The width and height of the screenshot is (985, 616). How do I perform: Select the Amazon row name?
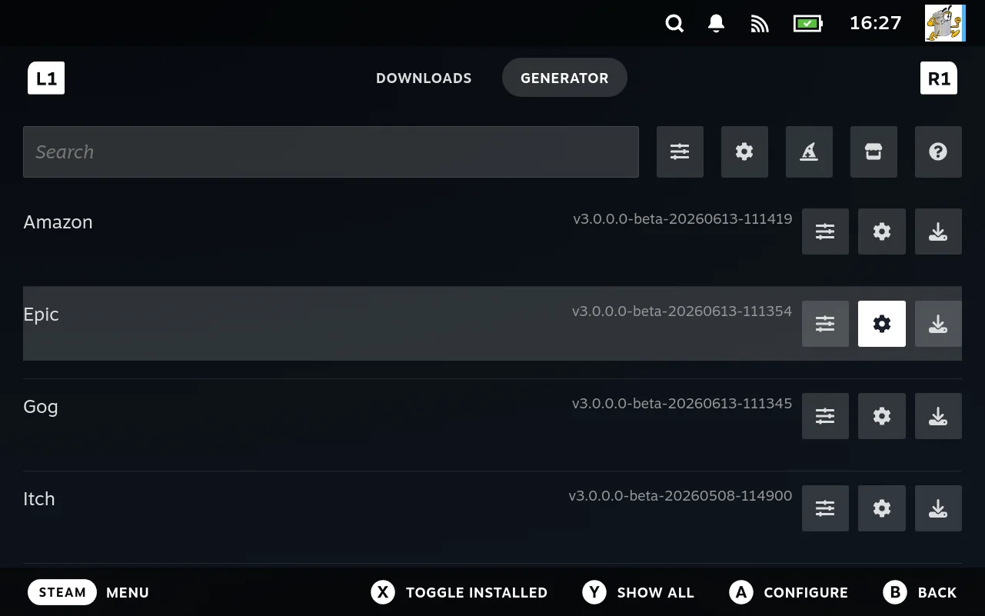click(x=58, y=222)
